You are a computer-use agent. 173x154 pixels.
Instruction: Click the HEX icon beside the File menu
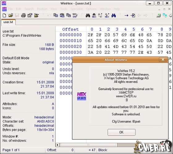(x=4, y=9)
